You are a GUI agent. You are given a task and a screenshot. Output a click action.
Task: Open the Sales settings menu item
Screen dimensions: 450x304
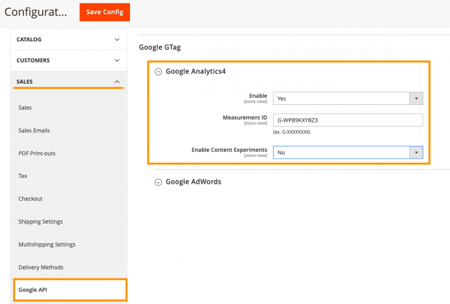pyautogui.click(x=25, y=108)
